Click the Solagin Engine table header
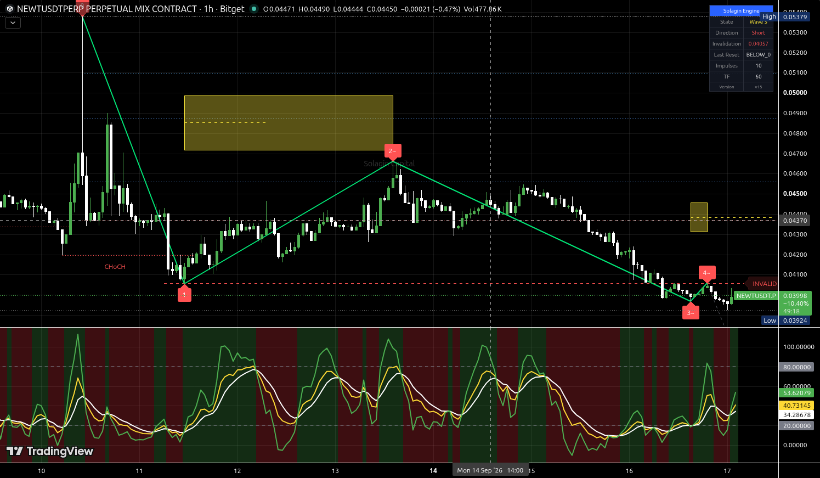 pyautogui.click(x=741, y=10)
